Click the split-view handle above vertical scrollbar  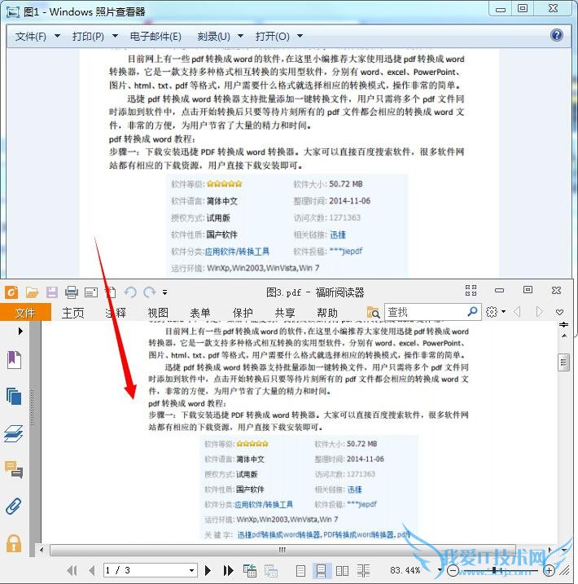[563, 325]
